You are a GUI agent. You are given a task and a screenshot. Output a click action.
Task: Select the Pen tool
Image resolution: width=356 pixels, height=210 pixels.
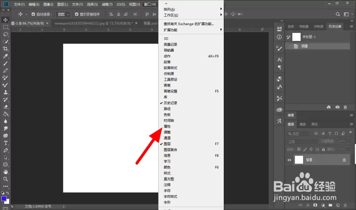[6, 150]
